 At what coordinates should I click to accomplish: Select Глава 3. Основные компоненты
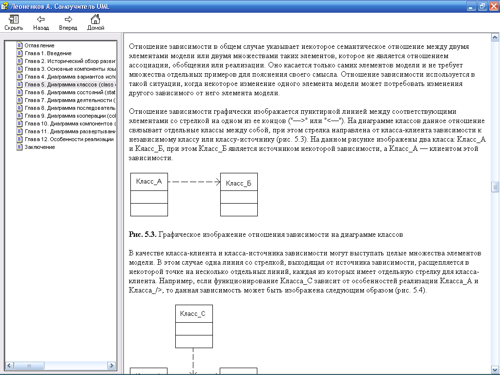pos(70,69)
